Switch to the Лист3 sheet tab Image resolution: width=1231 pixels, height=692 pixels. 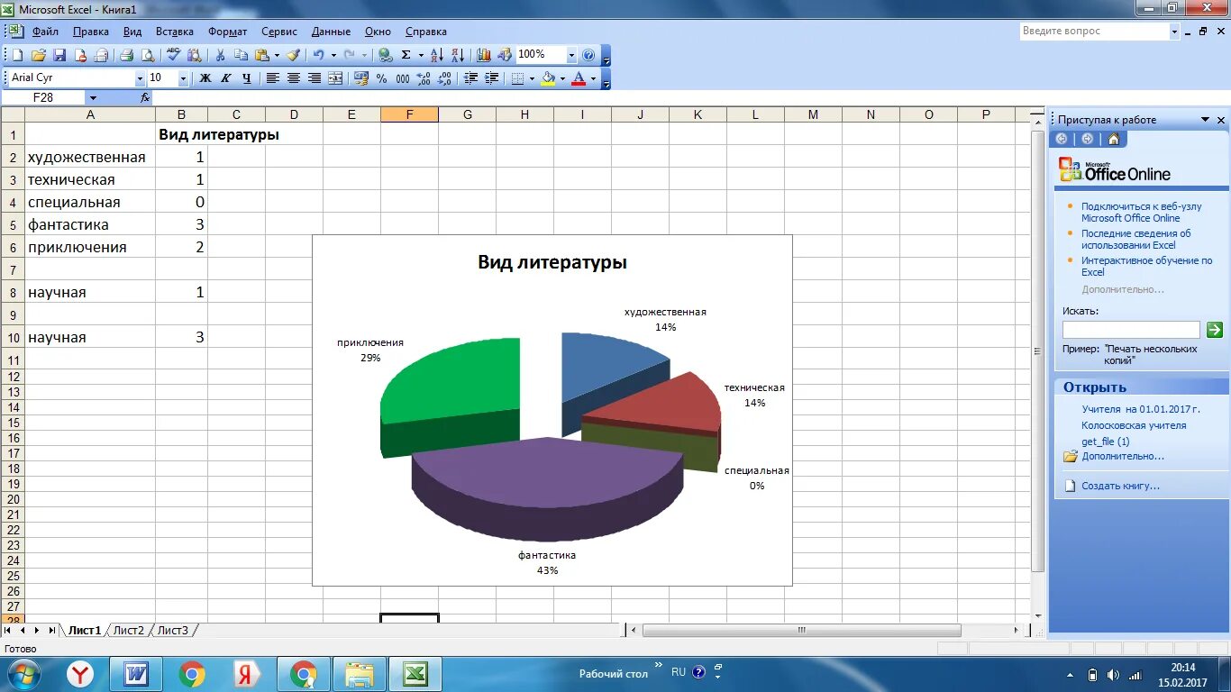tap(173, 630)
